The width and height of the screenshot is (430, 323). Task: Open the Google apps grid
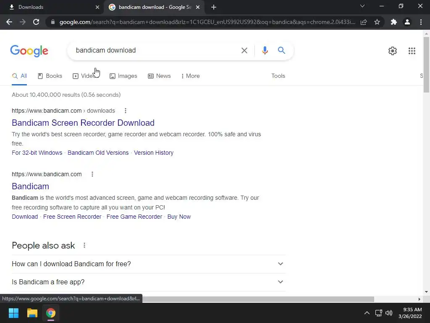tap(412, 51)
